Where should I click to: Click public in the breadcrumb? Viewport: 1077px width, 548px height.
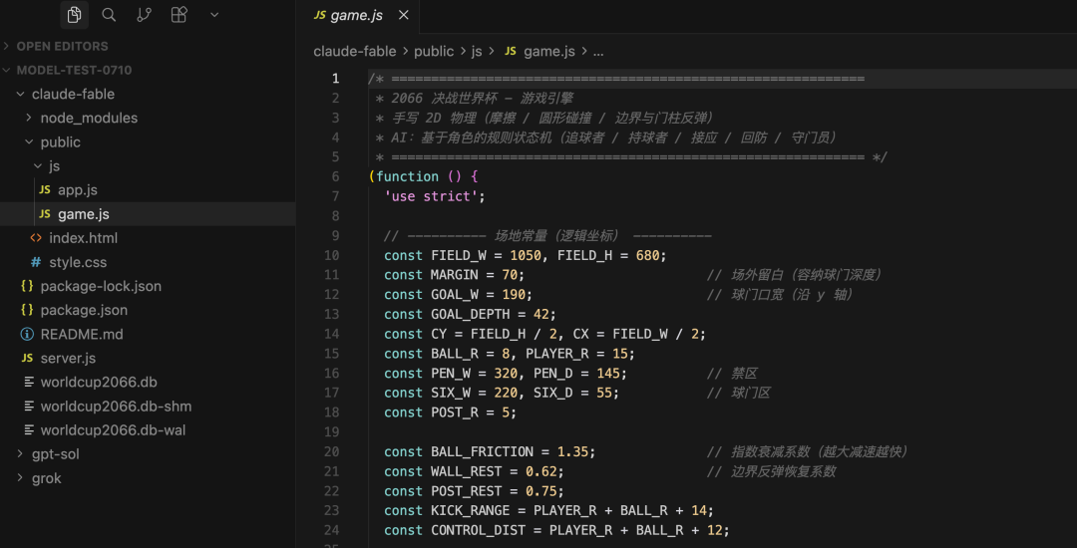click(x=434, y=52)
